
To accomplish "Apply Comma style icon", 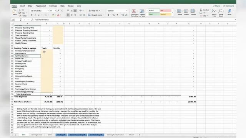I will [117, 15].
